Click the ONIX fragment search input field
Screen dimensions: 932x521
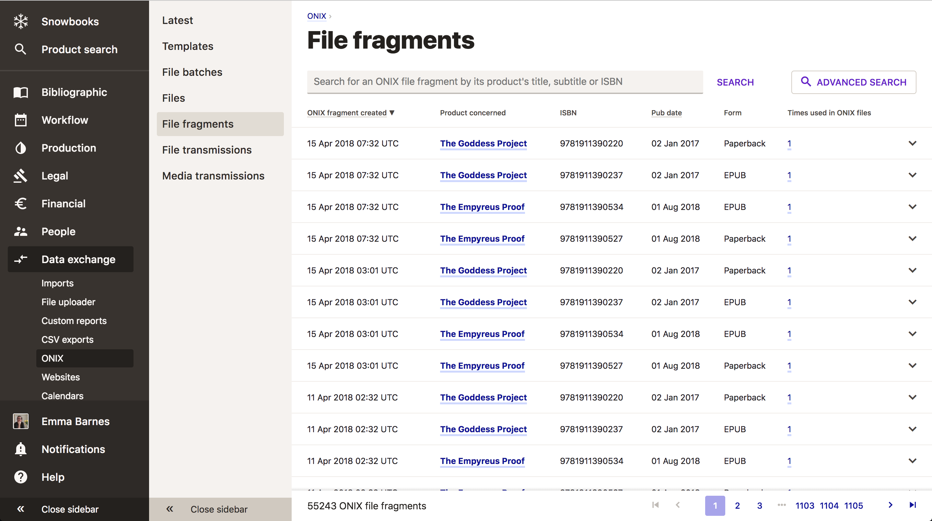(505, 82)
